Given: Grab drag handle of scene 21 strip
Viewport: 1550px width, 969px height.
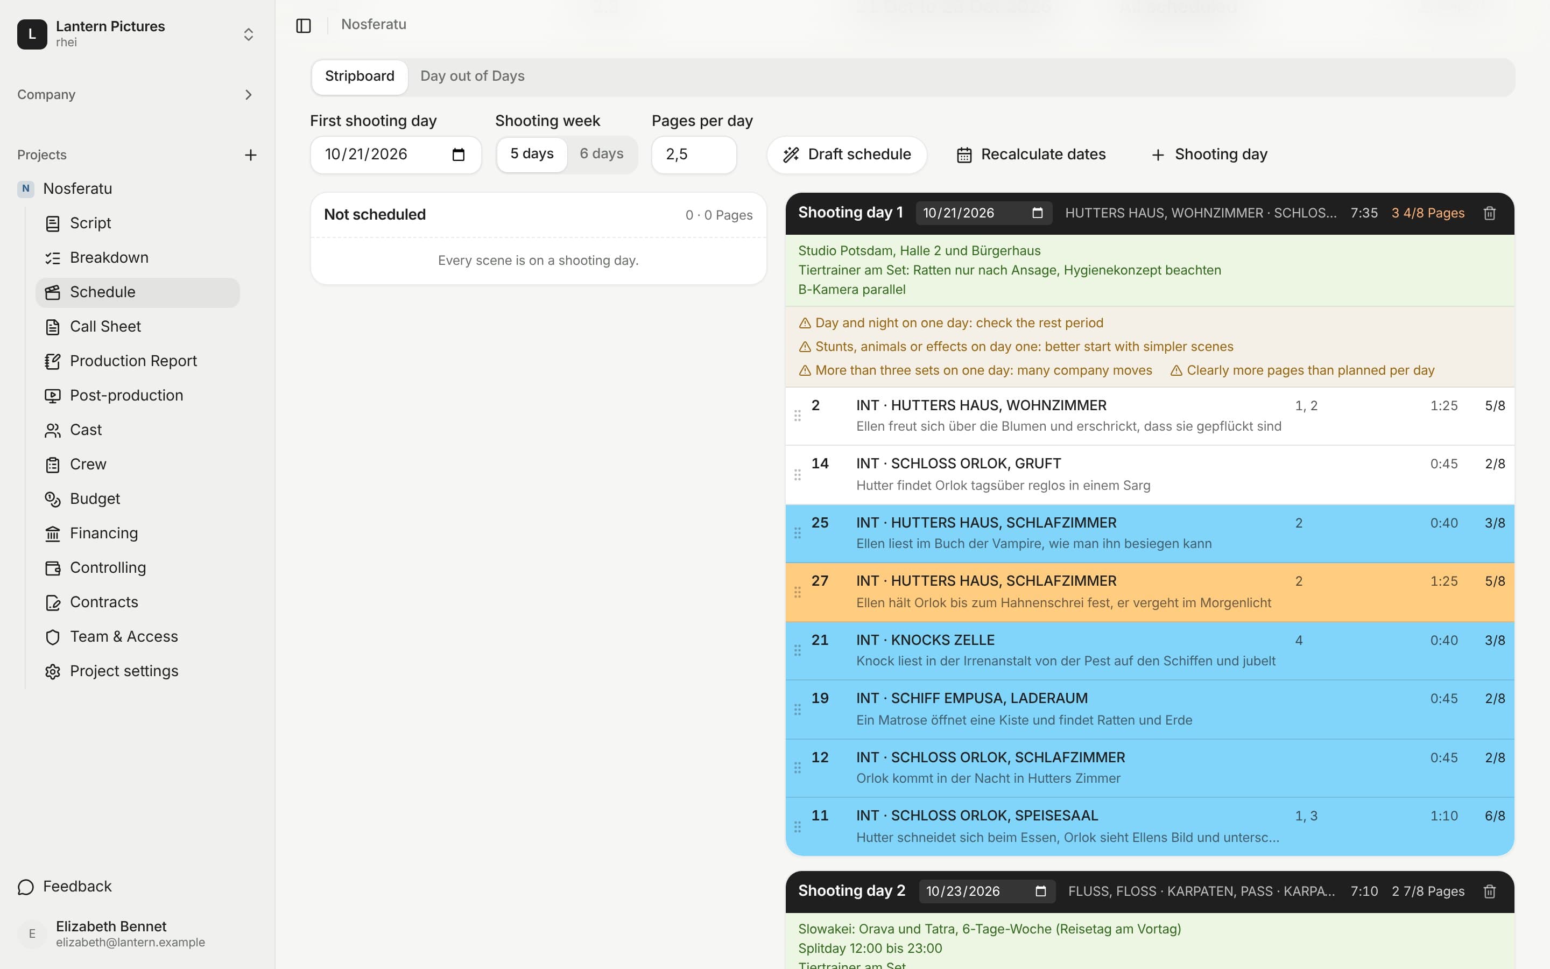Looking at the screenshot, I should pos(798,650).
